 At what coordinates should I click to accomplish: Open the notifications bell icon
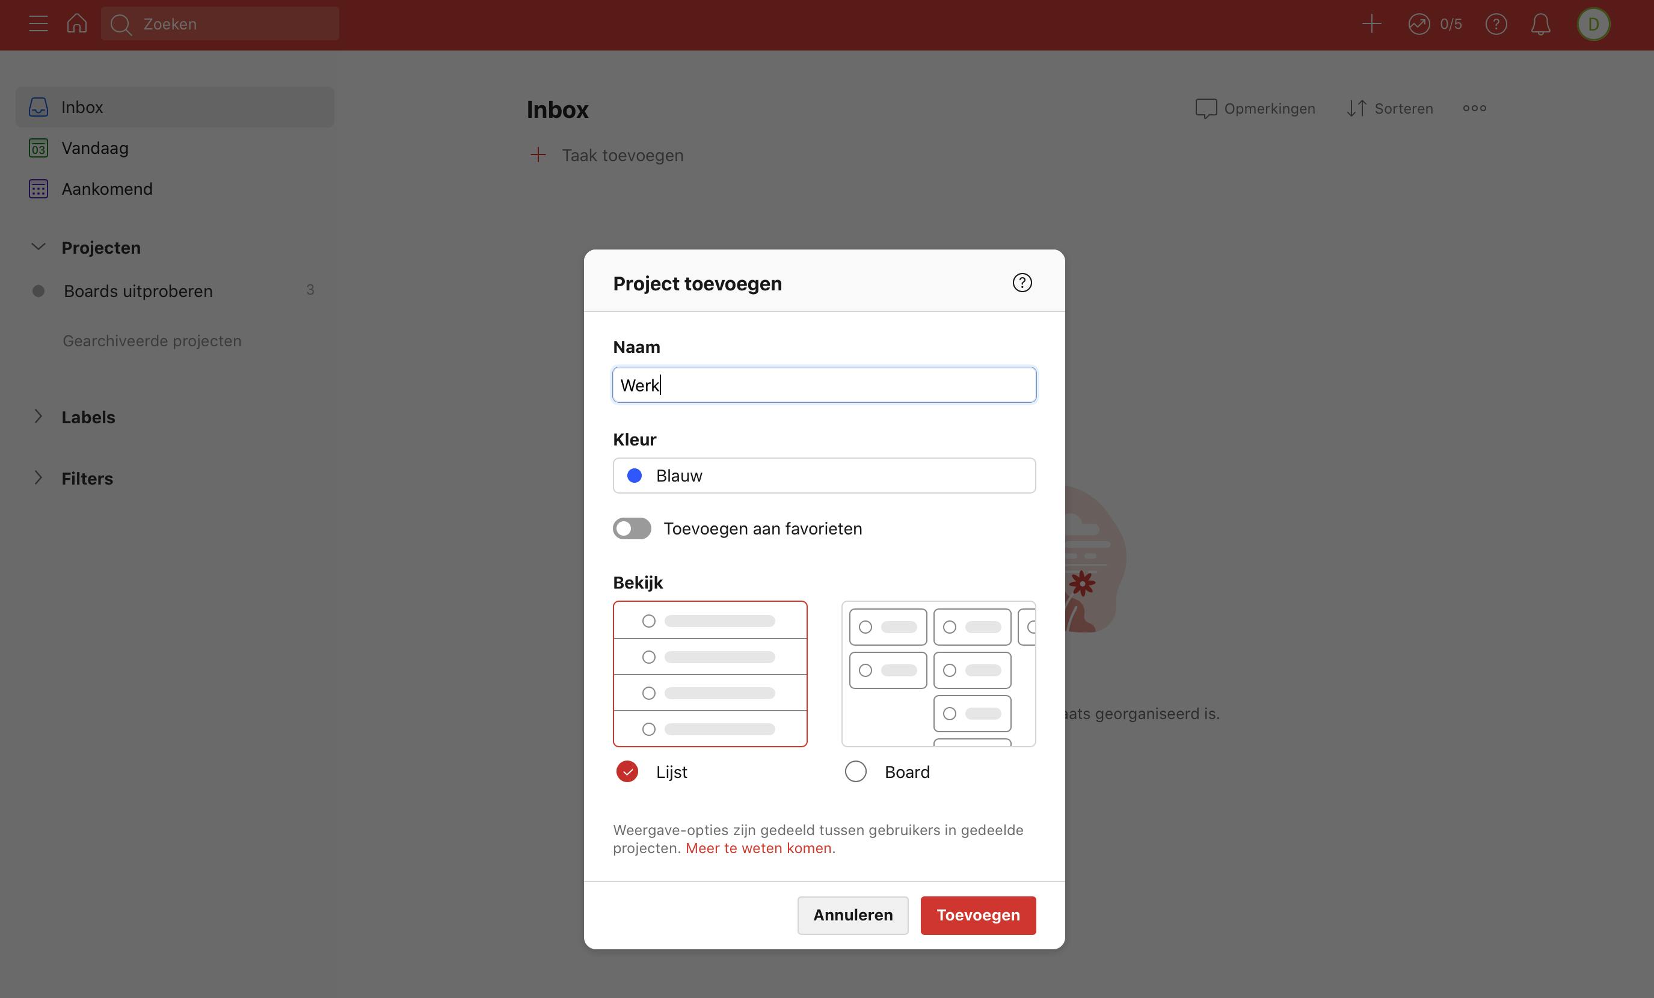pos(1540,24)
